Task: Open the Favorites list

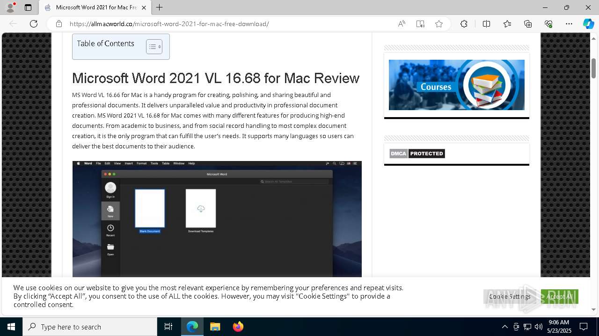Action: tap(507, 24)
